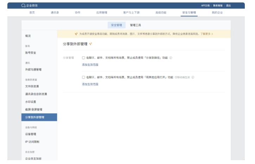
Task: Click 添加生效范围 under 用其他应用打开 option
Action: tap(90, 84)
